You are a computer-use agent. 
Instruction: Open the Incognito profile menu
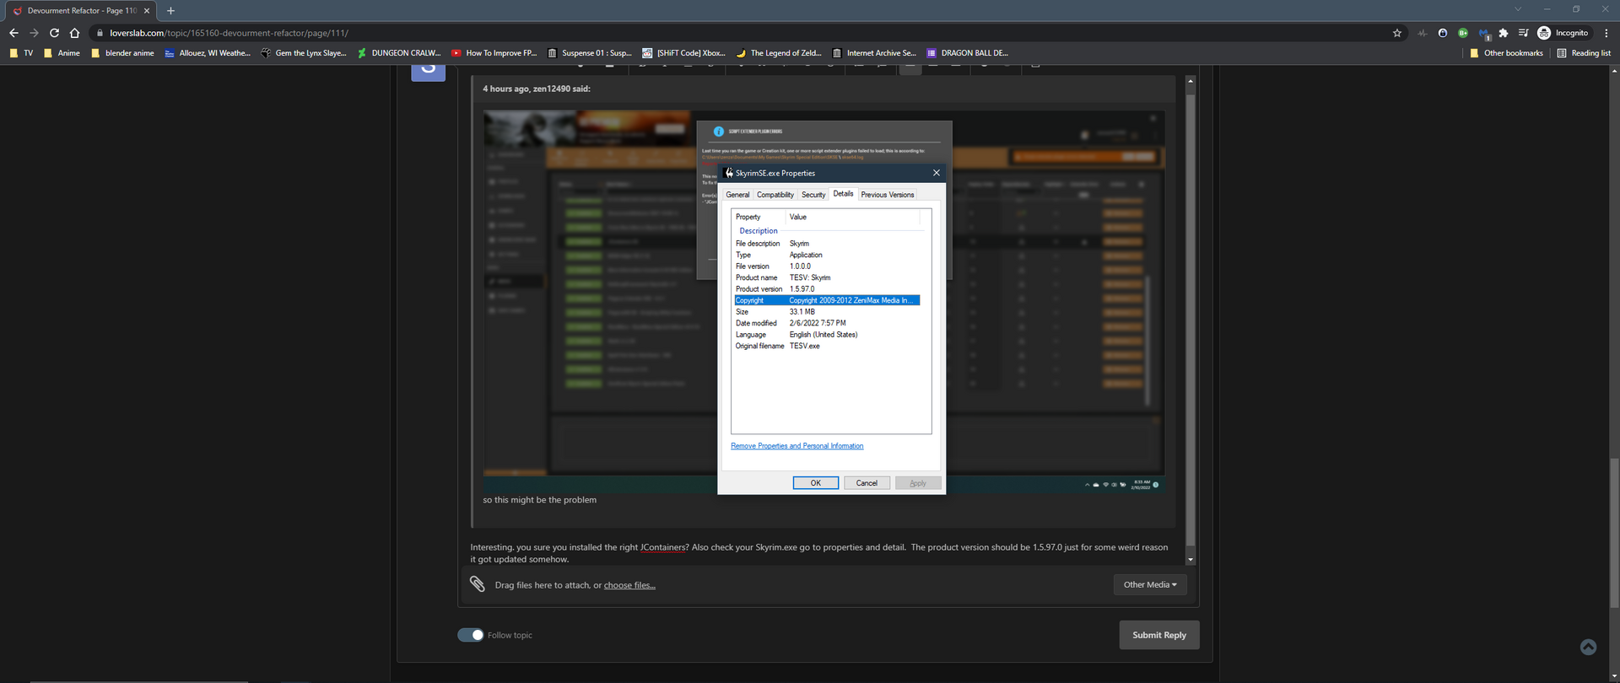(x=1563, y=33)
